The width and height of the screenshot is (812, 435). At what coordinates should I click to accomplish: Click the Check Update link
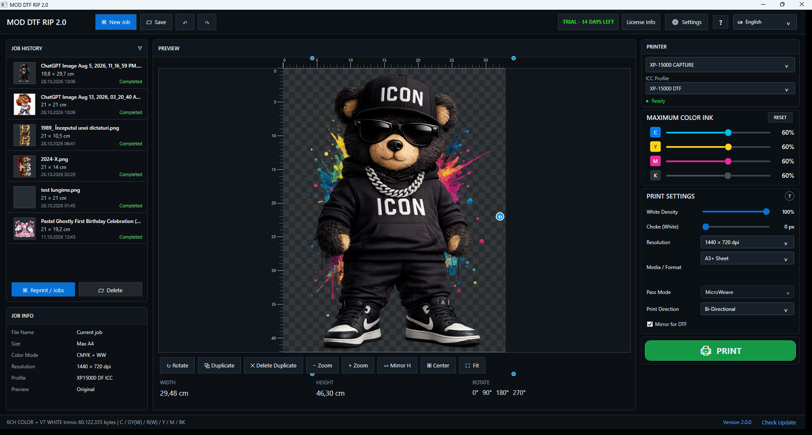pos(779,422)
